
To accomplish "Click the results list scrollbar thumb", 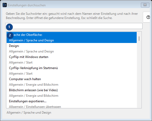I will (139, 39).
